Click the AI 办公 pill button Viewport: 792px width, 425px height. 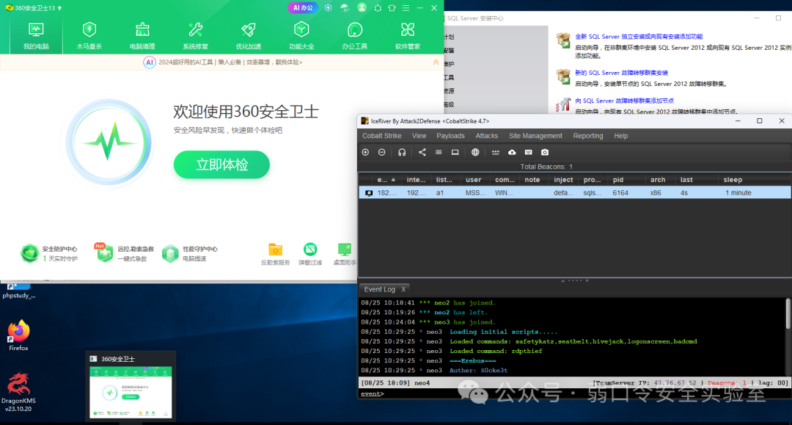pos(303,7)
